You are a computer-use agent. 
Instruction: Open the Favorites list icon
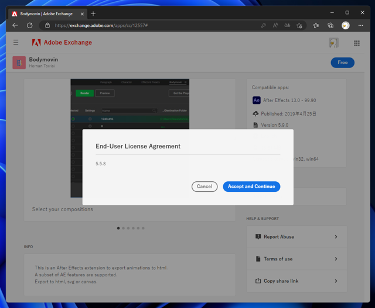[x=316, y=25]
